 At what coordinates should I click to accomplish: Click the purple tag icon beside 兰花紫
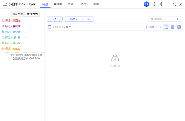click(x=3, y=26)
